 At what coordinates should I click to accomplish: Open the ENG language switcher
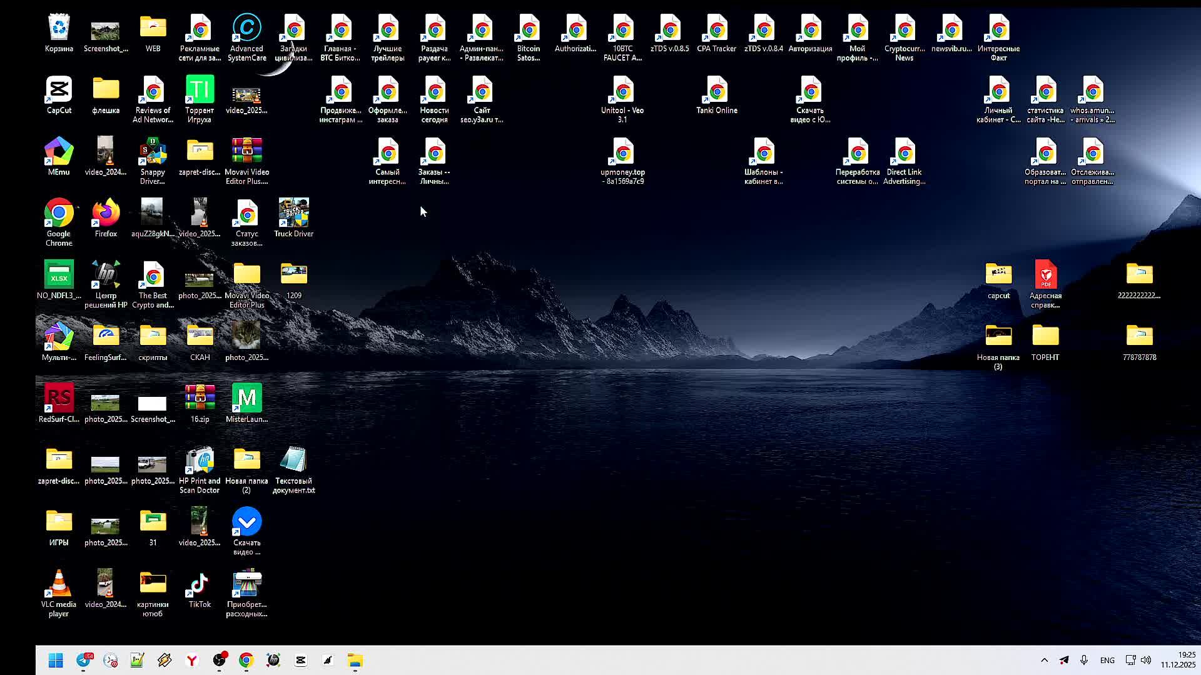pos(1107,661)
